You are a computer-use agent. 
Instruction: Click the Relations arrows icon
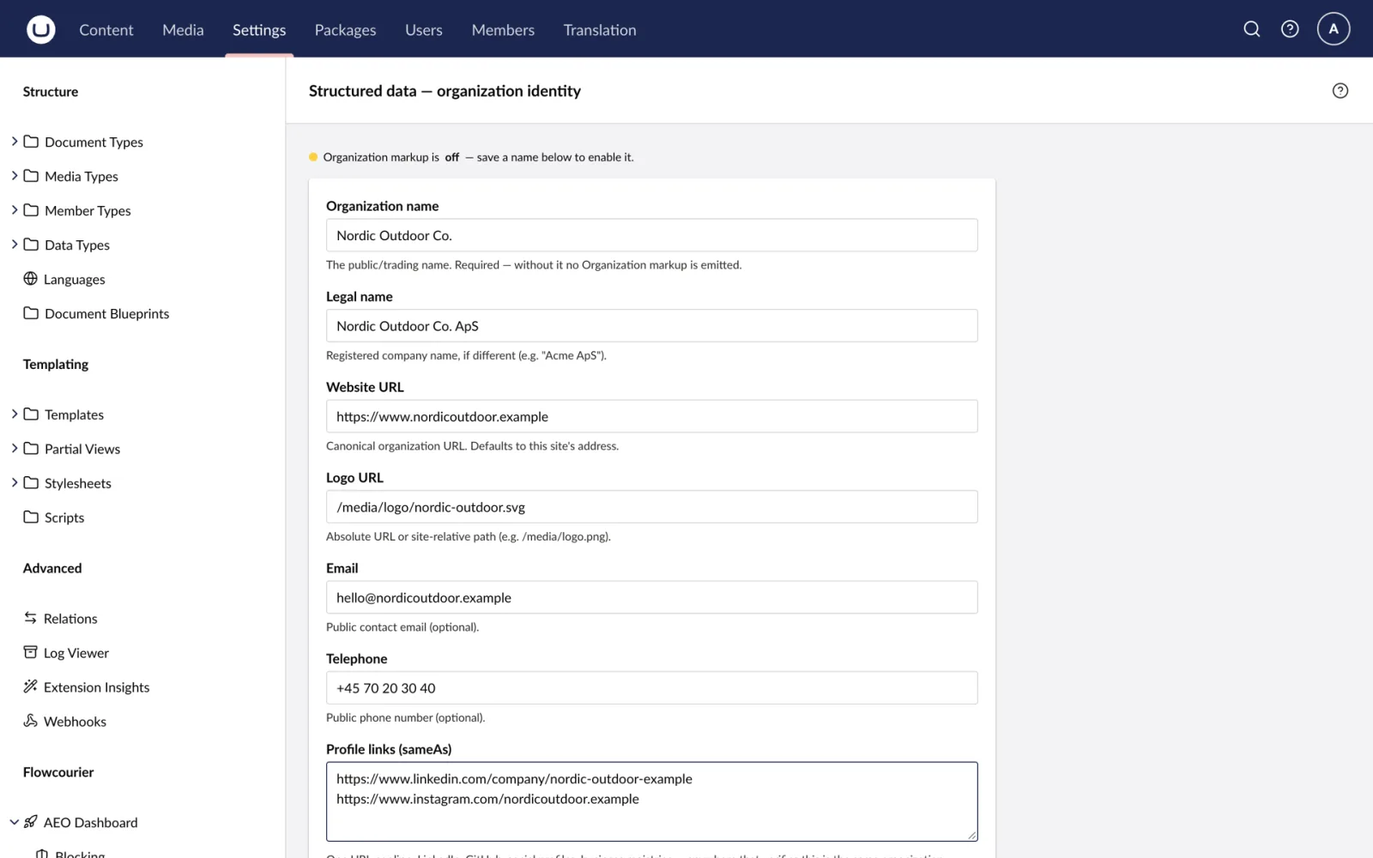pos(31,618)
